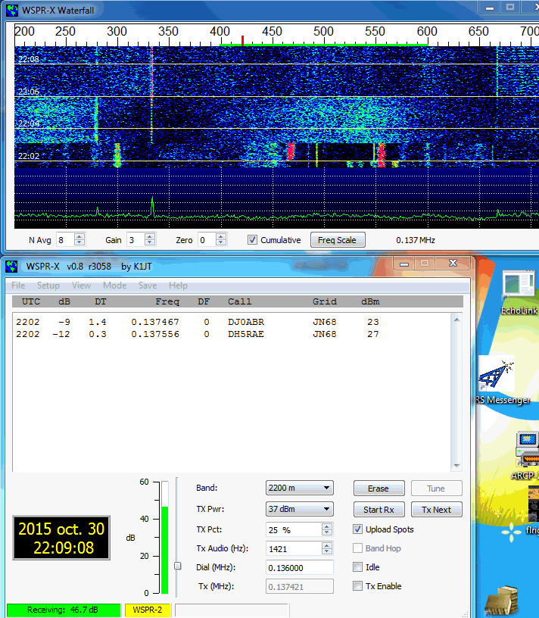Minimize the WSPR-X Waterfall window
Screen dimensions: 539x618
490,8
